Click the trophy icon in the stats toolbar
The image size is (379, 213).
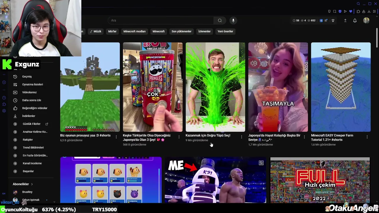pyautogui.click(x=333, y=20)
